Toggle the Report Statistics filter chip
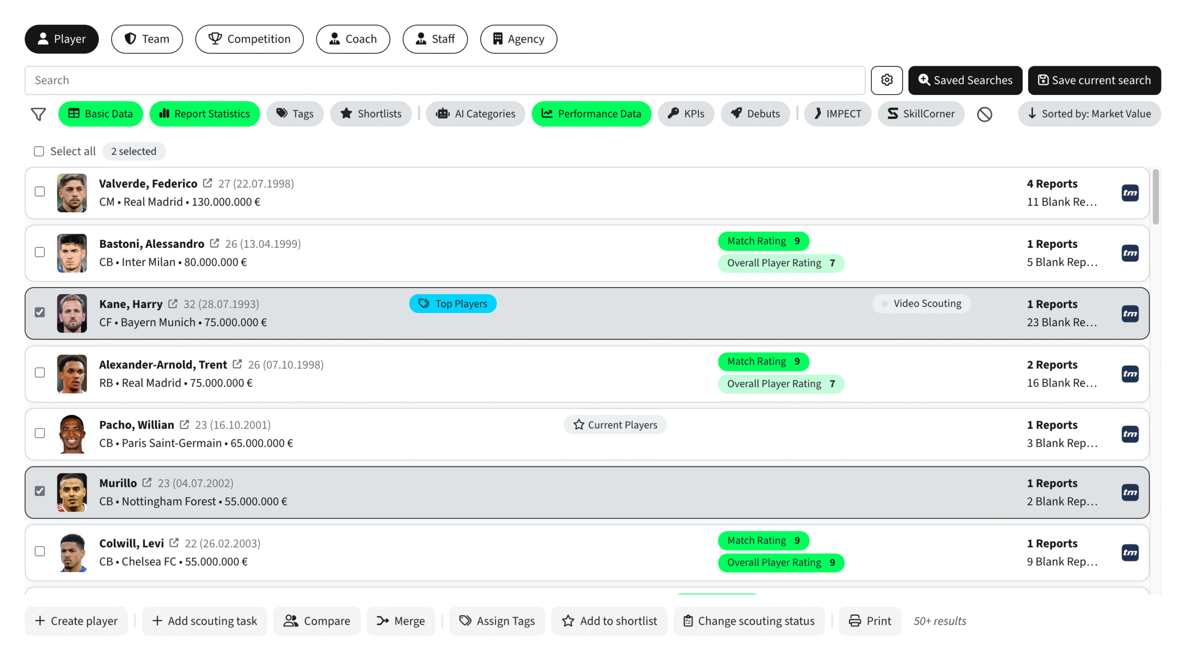This screenshot has height=667, width=1186. click(x=204, y=114)
